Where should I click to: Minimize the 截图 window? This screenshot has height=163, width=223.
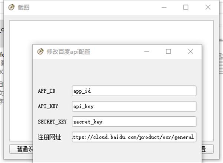coord(164,7)
